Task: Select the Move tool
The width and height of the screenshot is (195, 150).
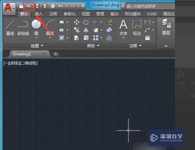Action: click(x=76, y=22)
